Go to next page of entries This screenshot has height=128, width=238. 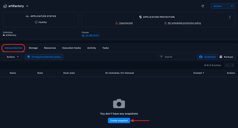232,65
